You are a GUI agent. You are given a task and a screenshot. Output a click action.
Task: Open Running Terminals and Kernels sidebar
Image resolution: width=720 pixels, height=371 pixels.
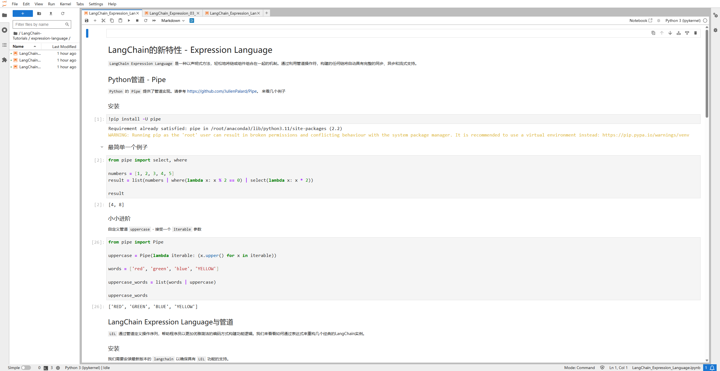(4, 30)
